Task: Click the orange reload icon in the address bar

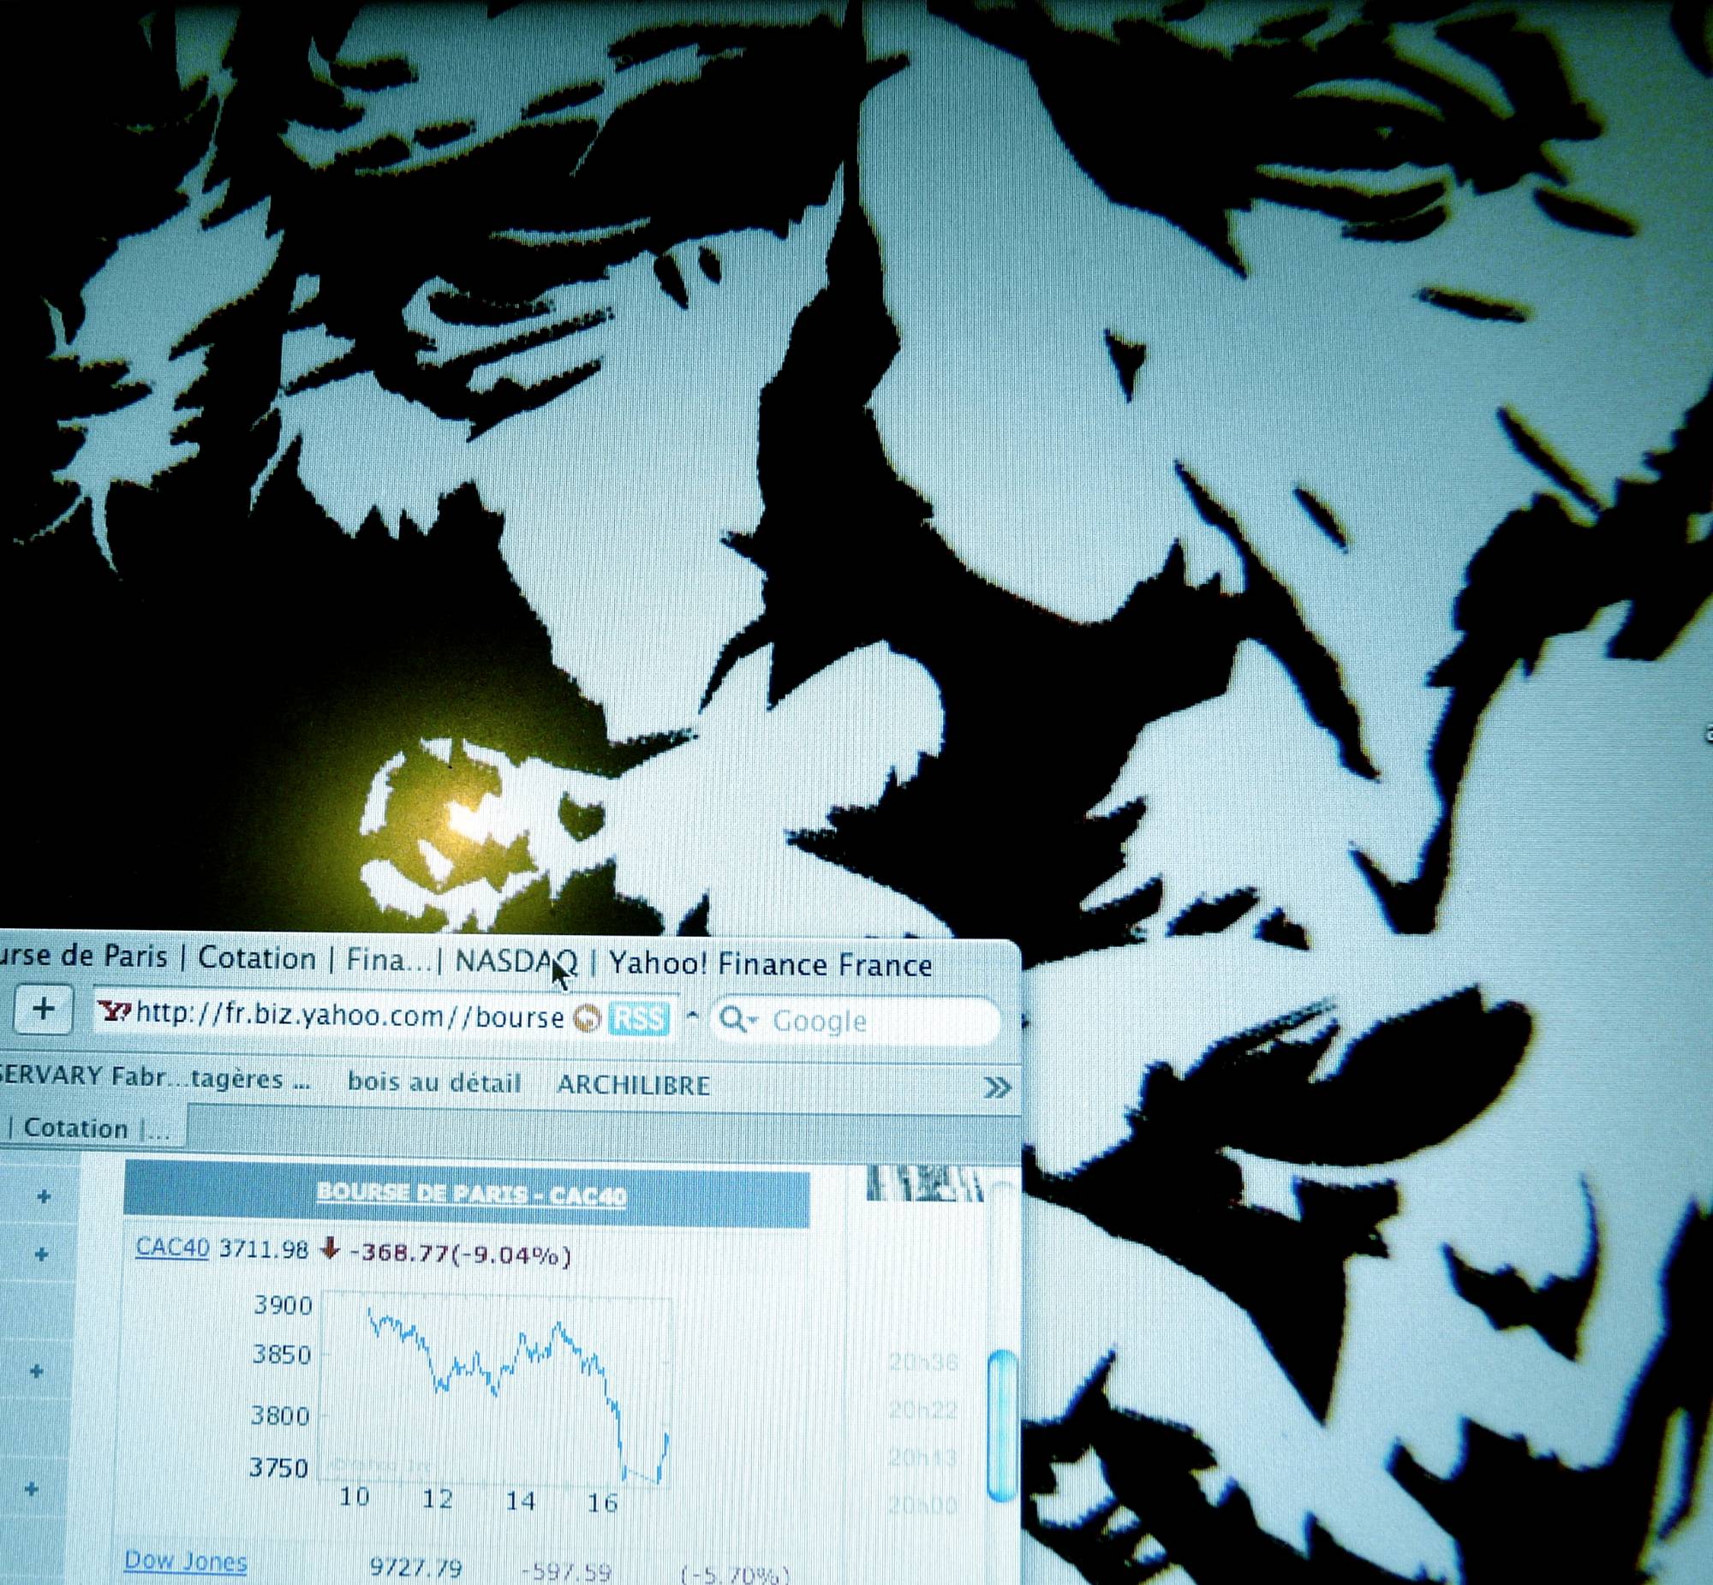Action: [x=587, y=1018]
